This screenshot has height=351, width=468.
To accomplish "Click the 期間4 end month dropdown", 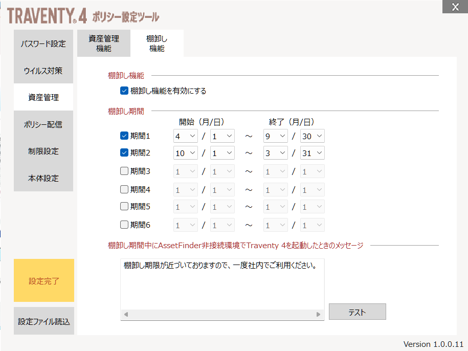I will pyautogui.click(x=276, y=190).
